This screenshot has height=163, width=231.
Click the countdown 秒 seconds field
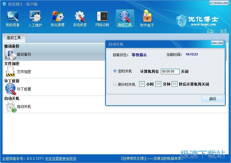[x=175, y=84]
